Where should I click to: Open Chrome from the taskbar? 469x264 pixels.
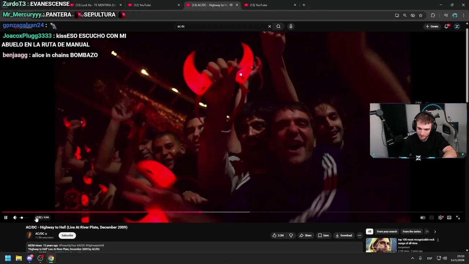[x=51, y=258]
